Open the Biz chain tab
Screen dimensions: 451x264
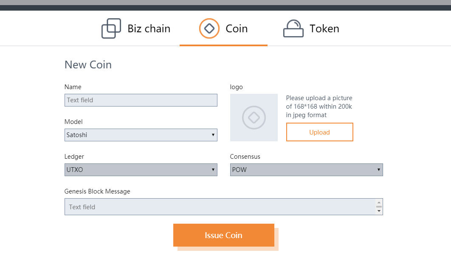coord(136,28)
